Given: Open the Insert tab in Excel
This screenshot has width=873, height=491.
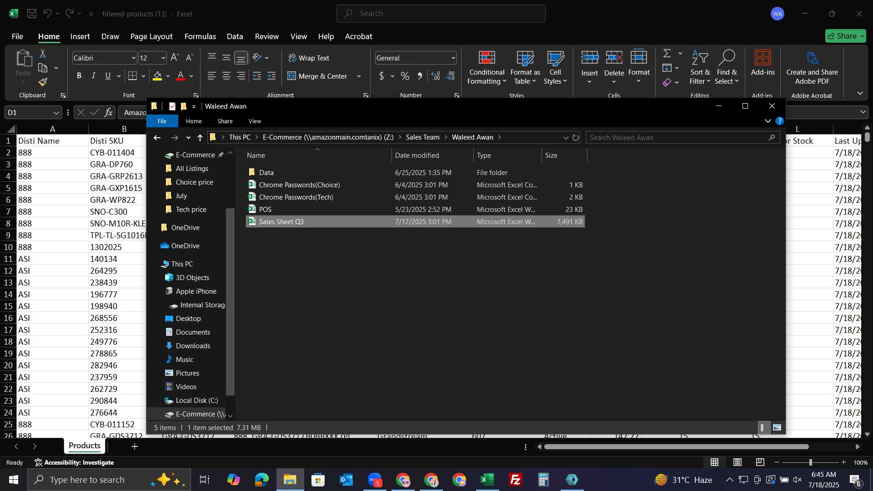Looking at the screenshot, I should coord(80,36).
